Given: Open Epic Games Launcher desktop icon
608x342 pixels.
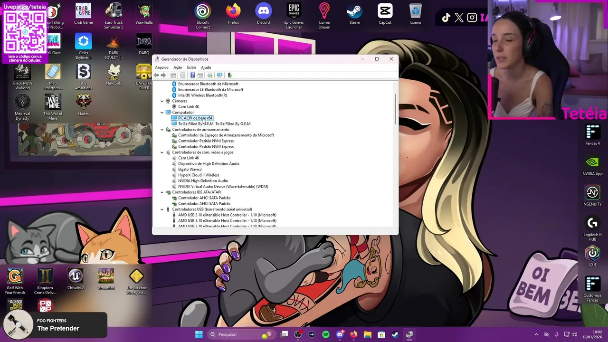Looking at the screenshot, I should (x=294, y=16).
